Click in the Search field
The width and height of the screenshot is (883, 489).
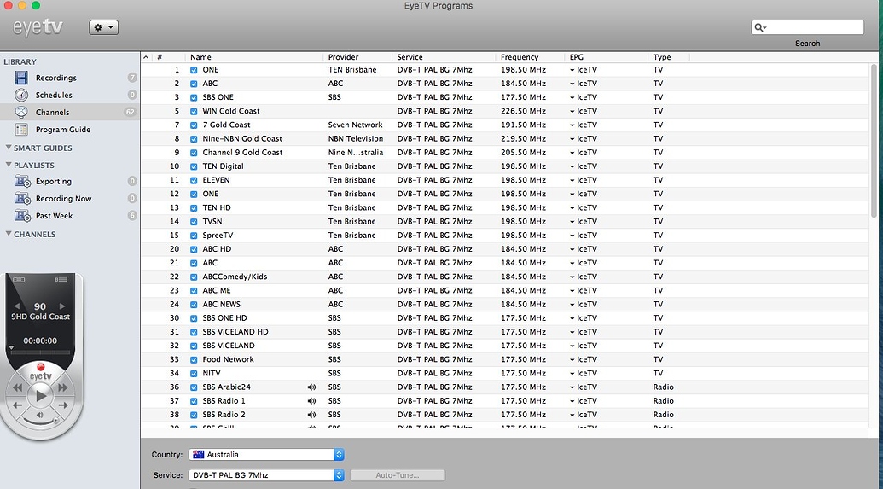coord(812,28)
